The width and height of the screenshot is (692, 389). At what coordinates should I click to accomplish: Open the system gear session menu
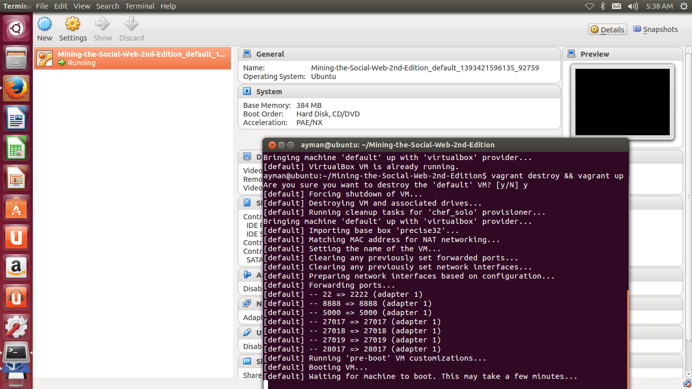pos(684,6)
